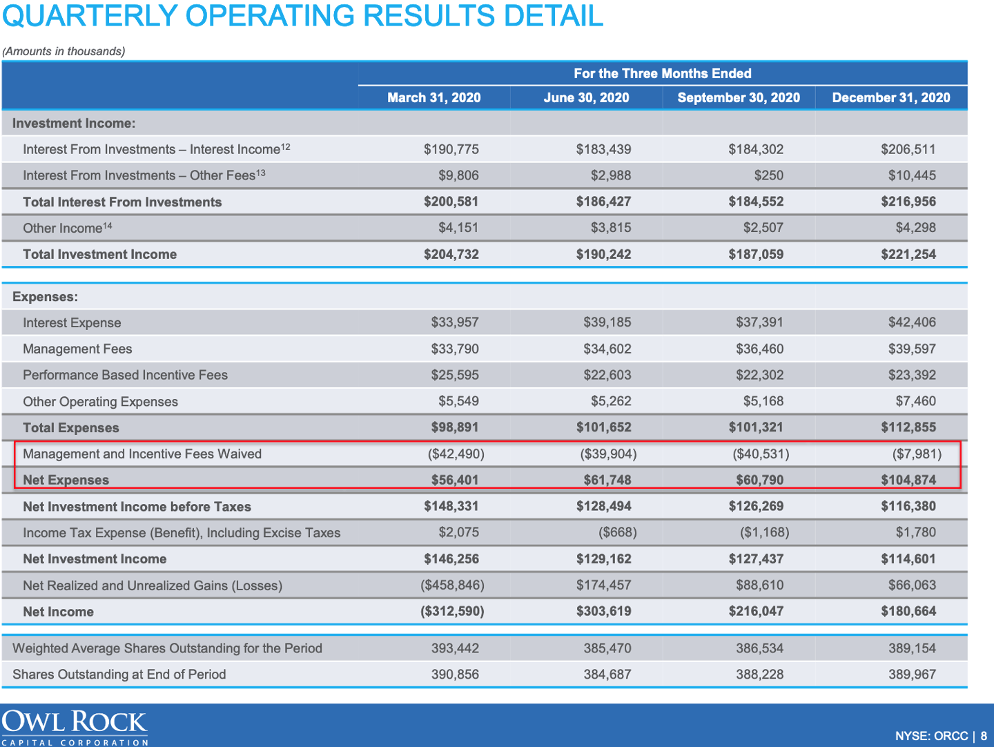Screen dimensions: 994x747
Task: Select the Performance Based Incentive Fees label
Action: tap(125, 375)
